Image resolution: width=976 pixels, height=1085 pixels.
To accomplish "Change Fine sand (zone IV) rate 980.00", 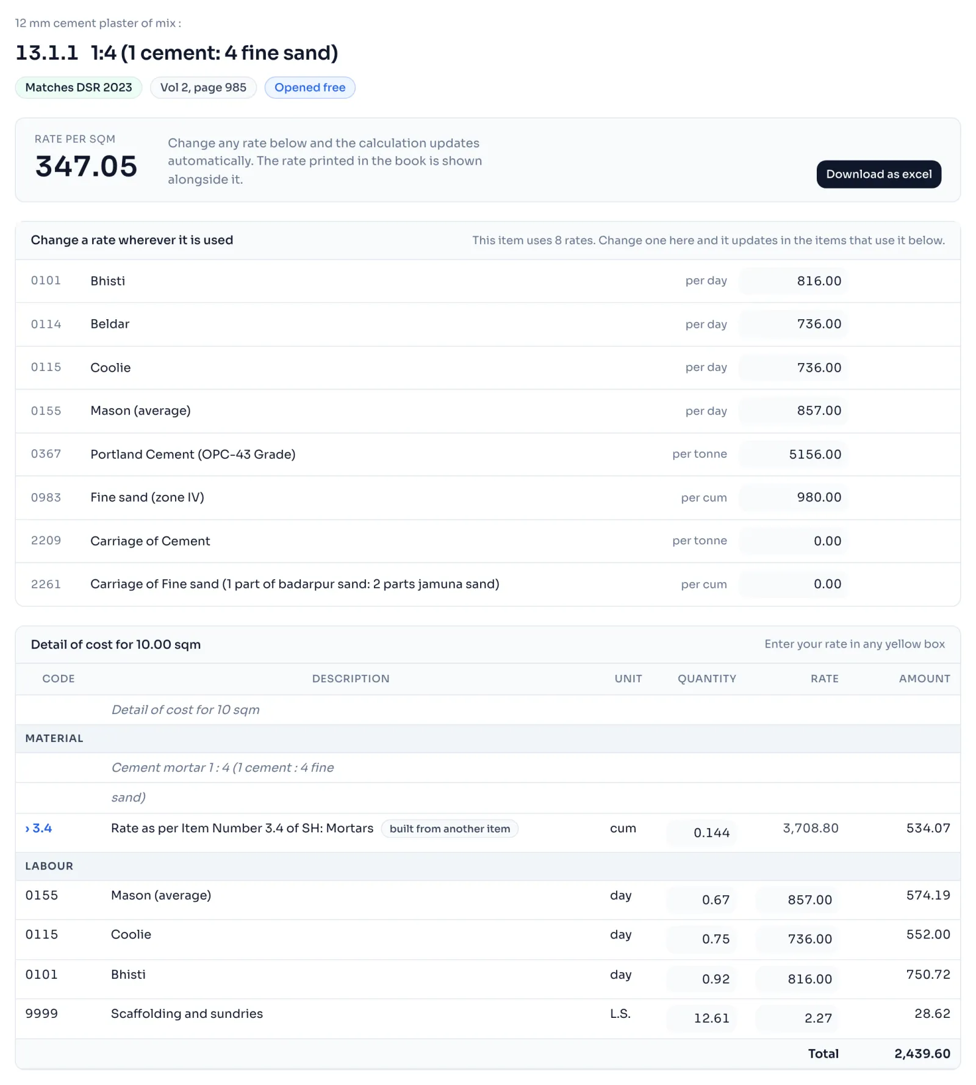I will 793,497.
